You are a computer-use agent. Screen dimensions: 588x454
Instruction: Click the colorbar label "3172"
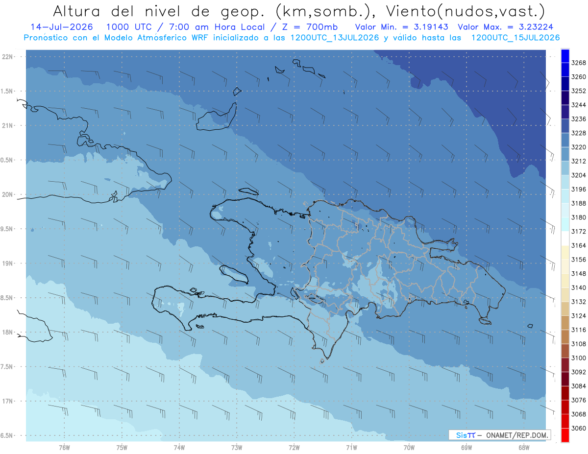[579, 231]
